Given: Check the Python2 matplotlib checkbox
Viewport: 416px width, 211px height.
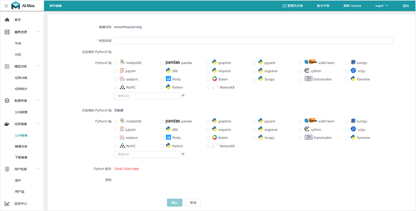Looking at the screenshot, I should click(116, 63).
